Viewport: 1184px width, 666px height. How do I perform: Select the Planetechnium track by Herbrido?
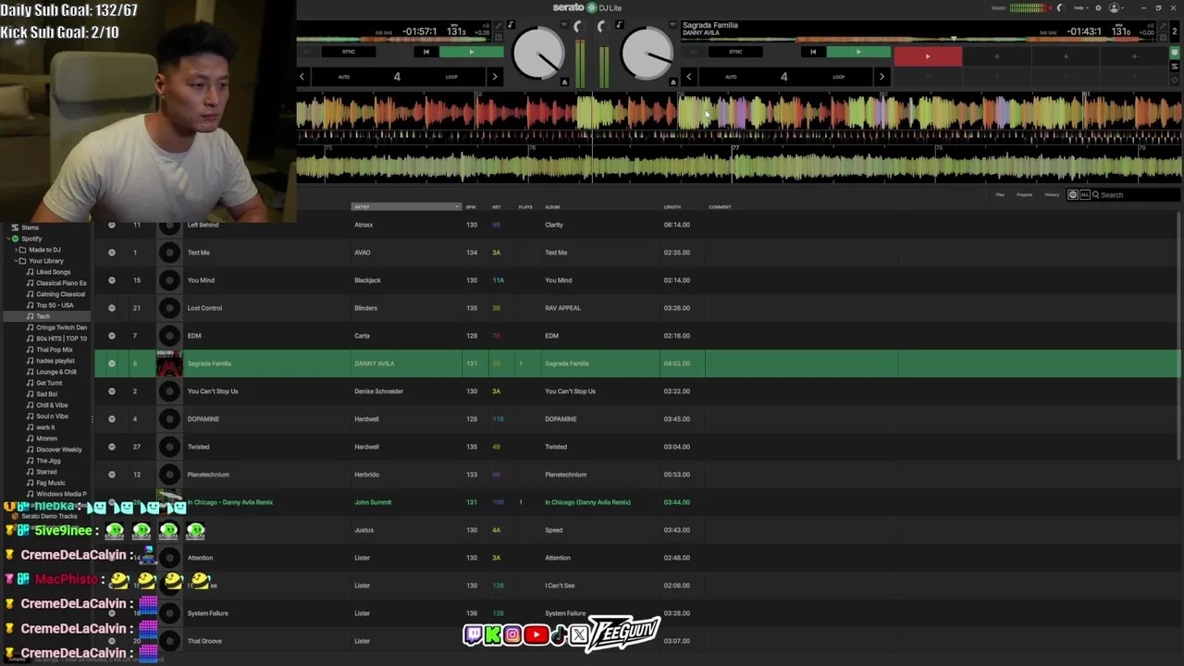[x=637, y=475]
